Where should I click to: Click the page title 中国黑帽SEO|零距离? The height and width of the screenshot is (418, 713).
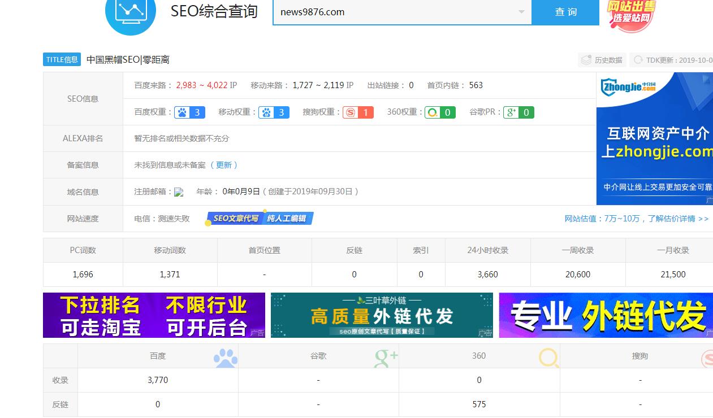coord(128,59)
